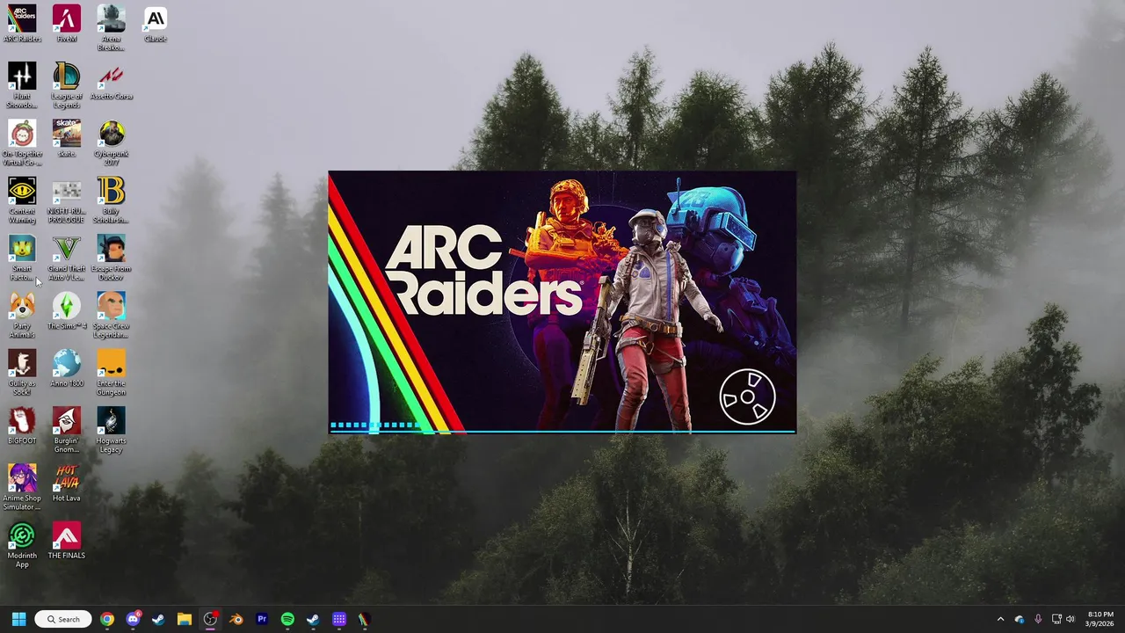Open the ARC Raiders desktop shortcut
The width and height of the screenshot is (1125, 633).
click(22, 24)
